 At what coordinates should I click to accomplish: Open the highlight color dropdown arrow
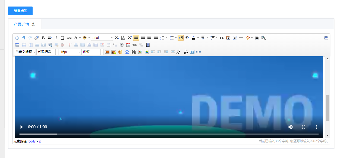[x=89, y=38]
